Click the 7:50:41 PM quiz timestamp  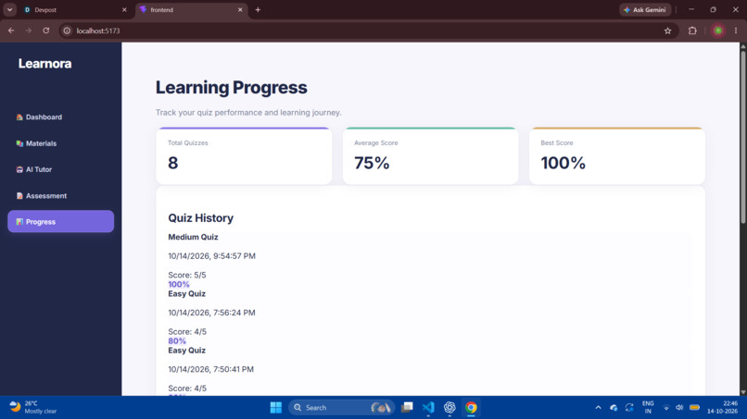(x=210, y=369)
